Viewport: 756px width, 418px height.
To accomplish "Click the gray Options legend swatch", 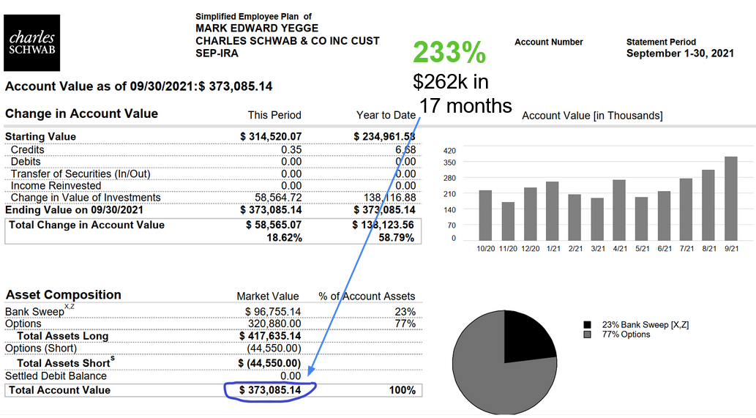I will [587, 335].
